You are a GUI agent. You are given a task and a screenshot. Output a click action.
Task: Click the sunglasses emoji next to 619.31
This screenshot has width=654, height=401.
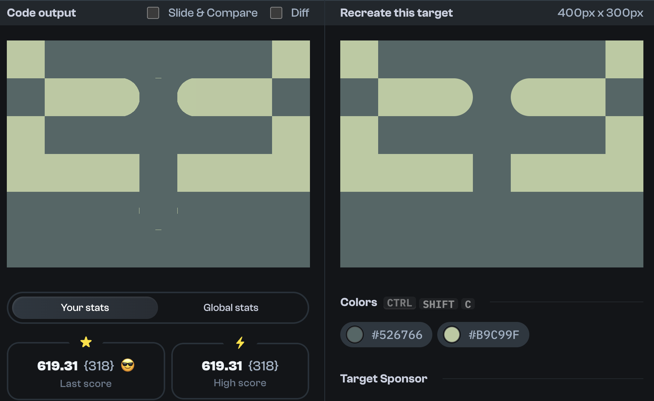click(x=128, y=365)
